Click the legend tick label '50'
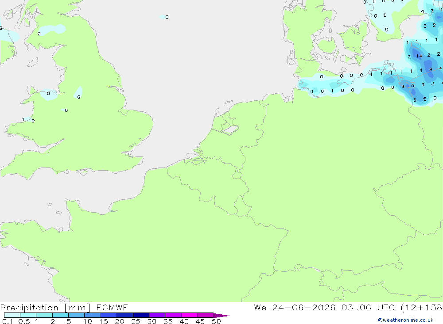The image size is (443, 324). (216, 321)
